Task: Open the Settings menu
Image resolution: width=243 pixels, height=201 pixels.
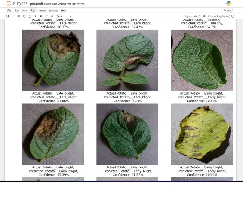Action: point(53,10)
